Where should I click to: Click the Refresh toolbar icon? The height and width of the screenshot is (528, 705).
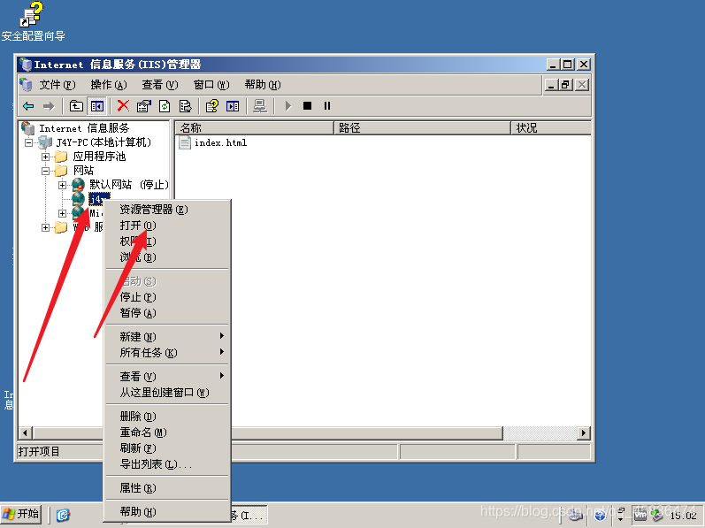click(x=165, y=106)
